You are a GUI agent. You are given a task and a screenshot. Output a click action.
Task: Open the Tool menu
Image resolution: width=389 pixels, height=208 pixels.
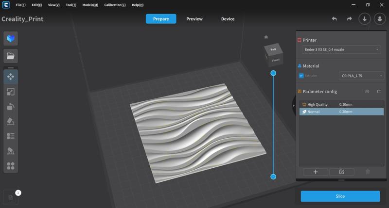[71, 5]
